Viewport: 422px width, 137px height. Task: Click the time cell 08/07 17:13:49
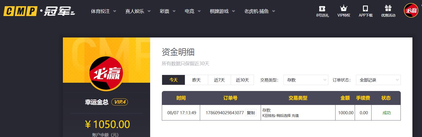coord(182,113)
